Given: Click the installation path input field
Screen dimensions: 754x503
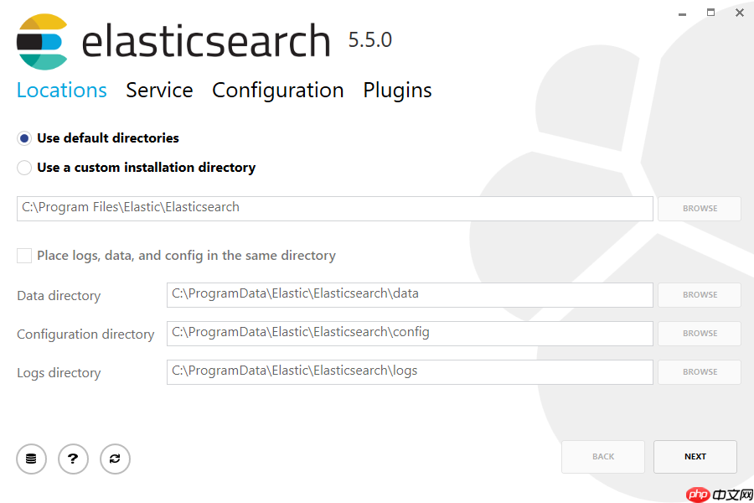Looking at the screenshot, I should (334, 209).
